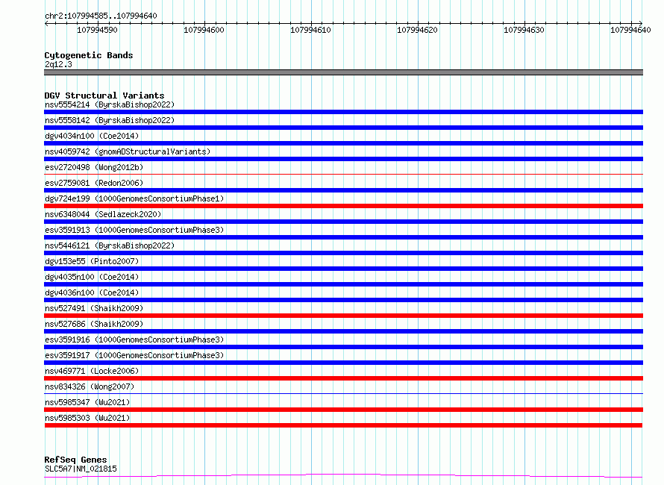Click the gray 2q12.3 cytogenetic band bar
This screenshot has width=664, height=485.
pyautogui.click(x=343, y=72)
